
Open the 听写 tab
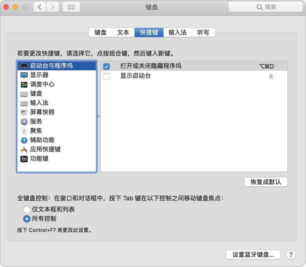pos(203,32)
